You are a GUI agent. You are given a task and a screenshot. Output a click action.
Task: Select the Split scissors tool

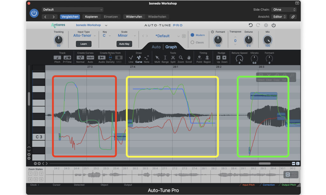point(173,57)
